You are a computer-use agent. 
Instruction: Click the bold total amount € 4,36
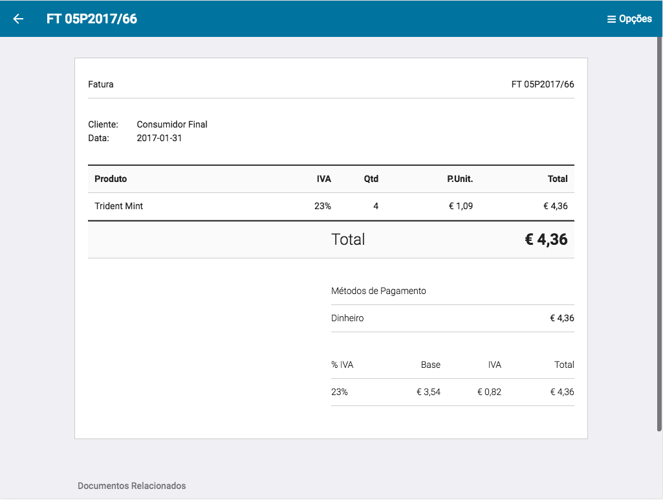545,240
